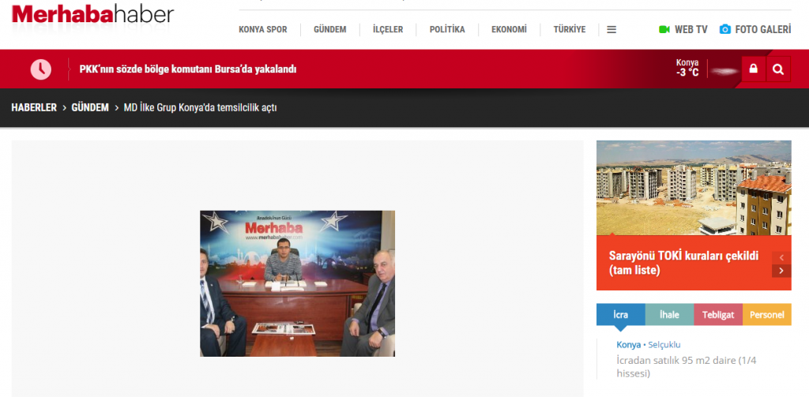Viewport: 809px width, 397px height.
Task: Click the clock icon in red bar
Action: (40, 69)
